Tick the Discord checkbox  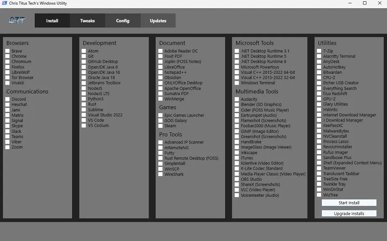(x=8, y=99)
